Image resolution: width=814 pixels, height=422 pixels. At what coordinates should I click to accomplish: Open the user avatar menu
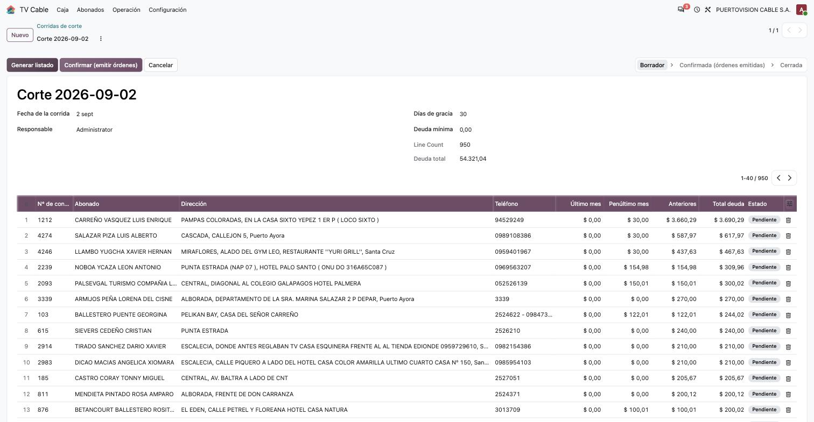(801, 10)
